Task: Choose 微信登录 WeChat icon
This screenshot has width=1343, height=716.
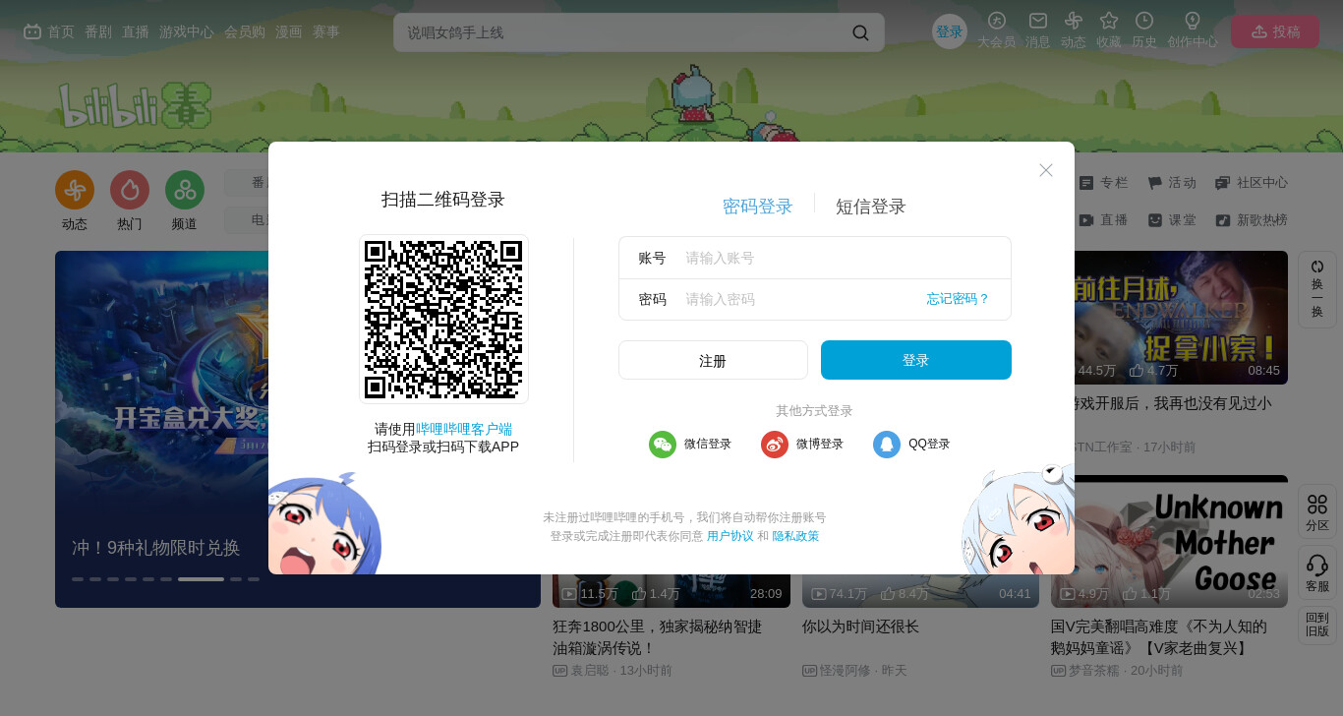Action: click(x=663, y=445)
